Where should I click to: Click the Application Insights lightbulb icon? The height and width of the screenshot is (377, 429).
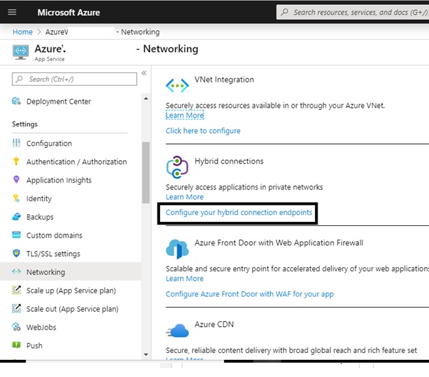16,180
